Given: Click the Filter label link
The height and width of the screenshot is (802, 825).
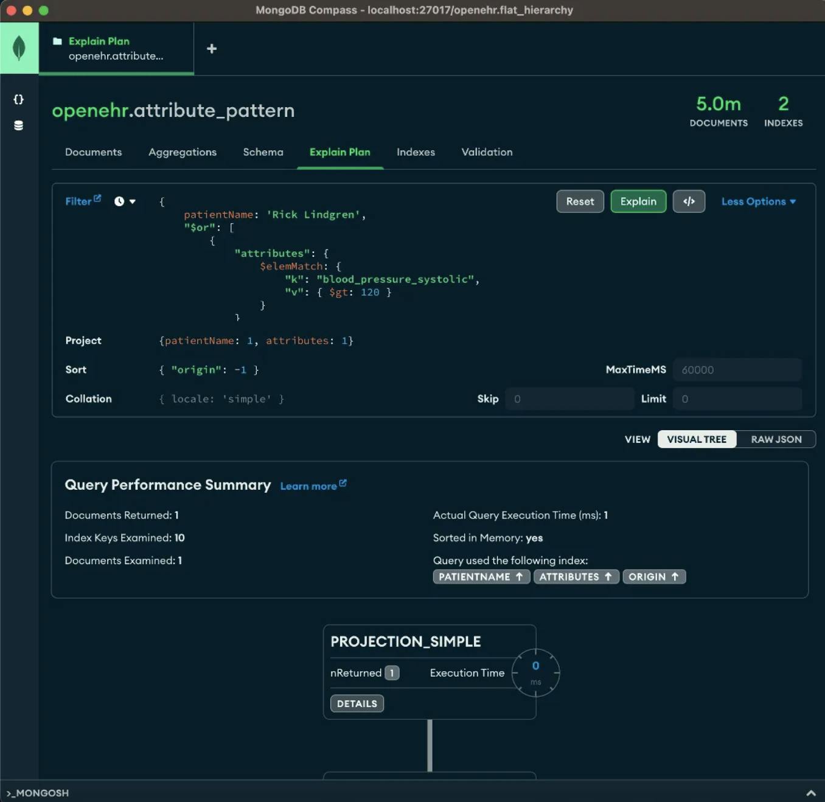Looking at the screenshot, I should tap(78, 201).
